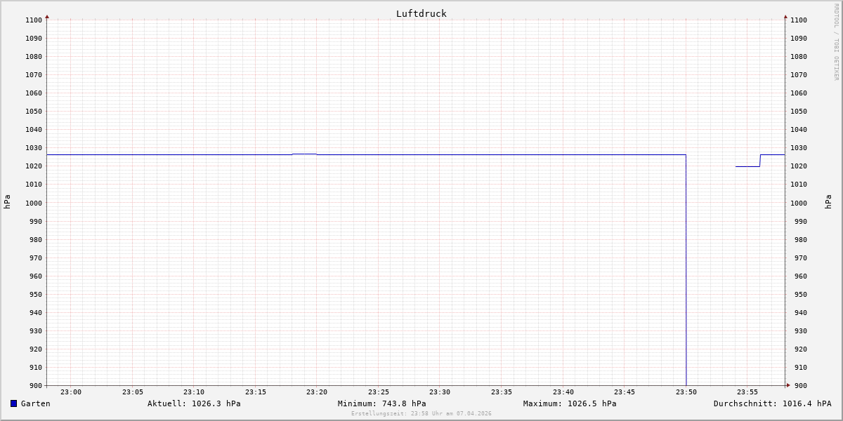The image size is (843, 421).
Task: Click the Luftdruck chart title
Action: click(421, 13)
